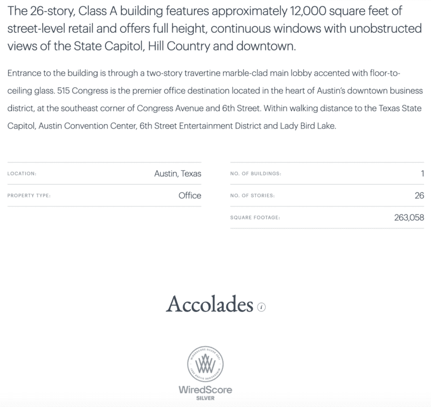Viewport: 431px width, 407px height.
Task: Click the No. of Stories label
Action: (252, 196)
